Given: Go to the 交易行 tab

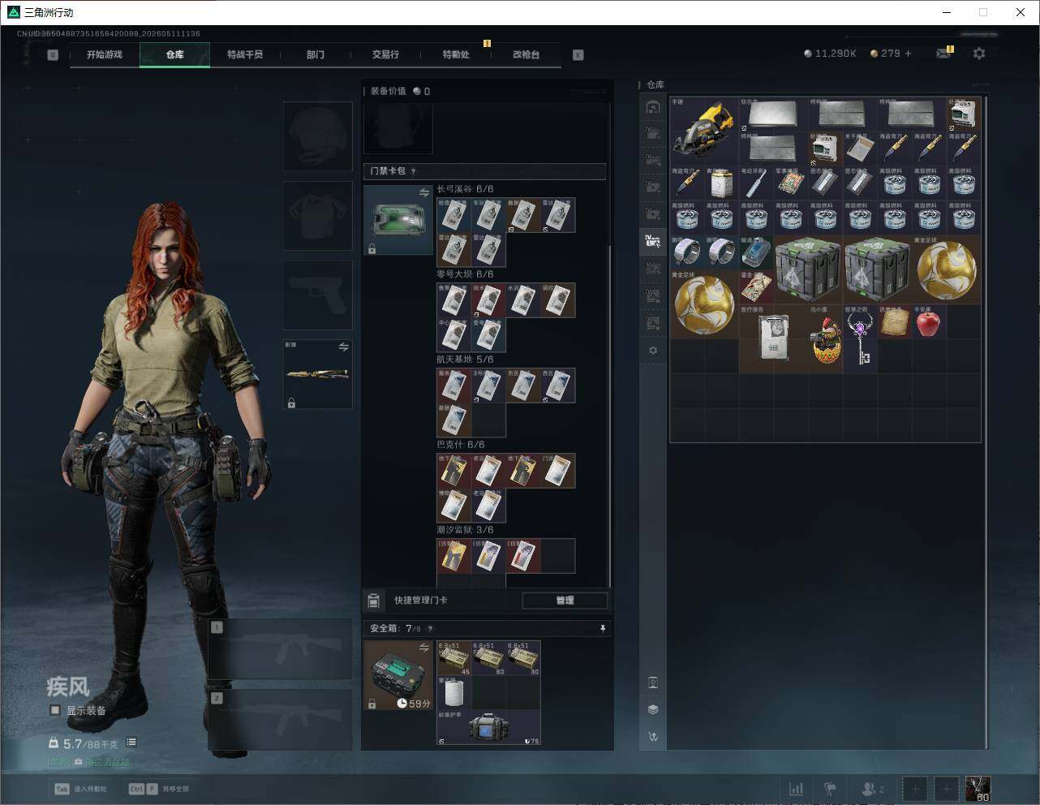Looking at the screenshot, I should pos(385,54).
